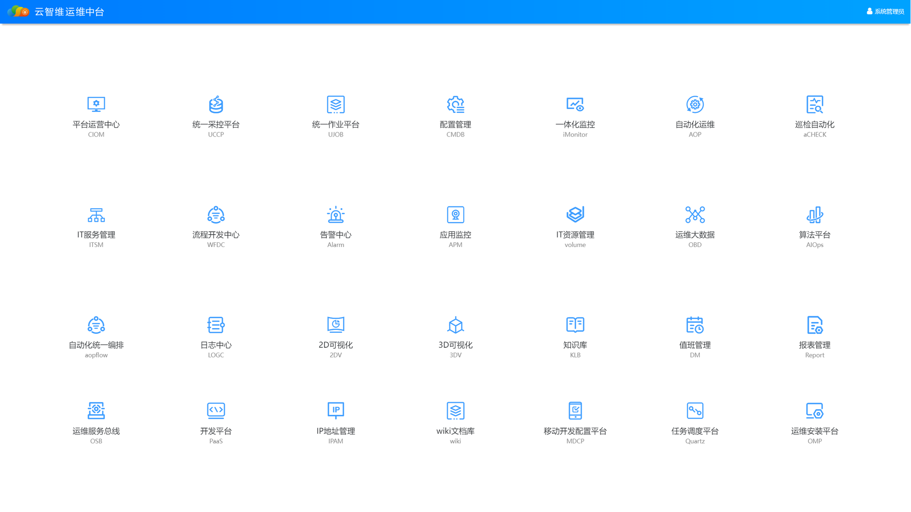
Task: Open the 统一采控平台 UCCP icon
Action: pos(216,104)
